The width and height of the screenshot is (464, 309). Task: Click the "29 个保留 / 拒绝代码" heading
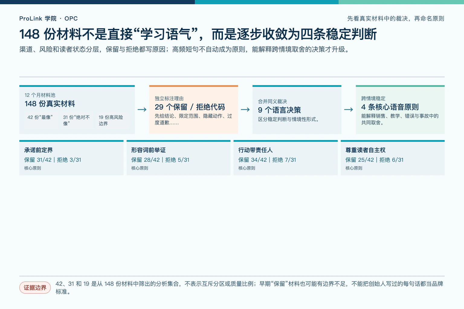(190, 107)
